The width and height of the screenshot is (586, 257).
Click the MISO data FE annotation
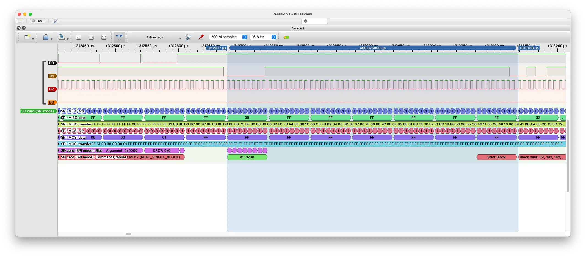(496, 118)
